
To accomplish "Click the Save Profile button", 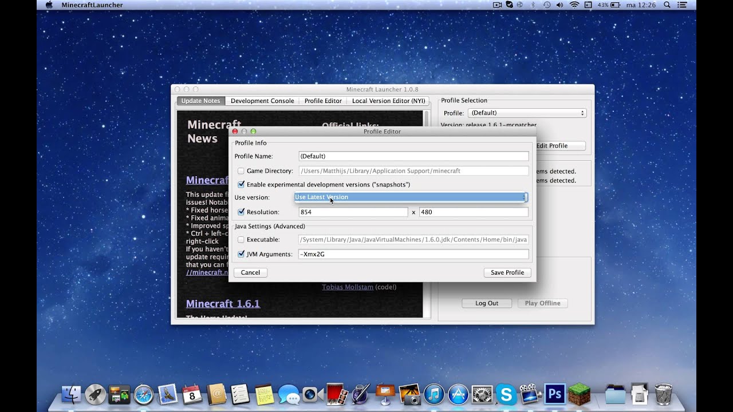I will (507, 272).
